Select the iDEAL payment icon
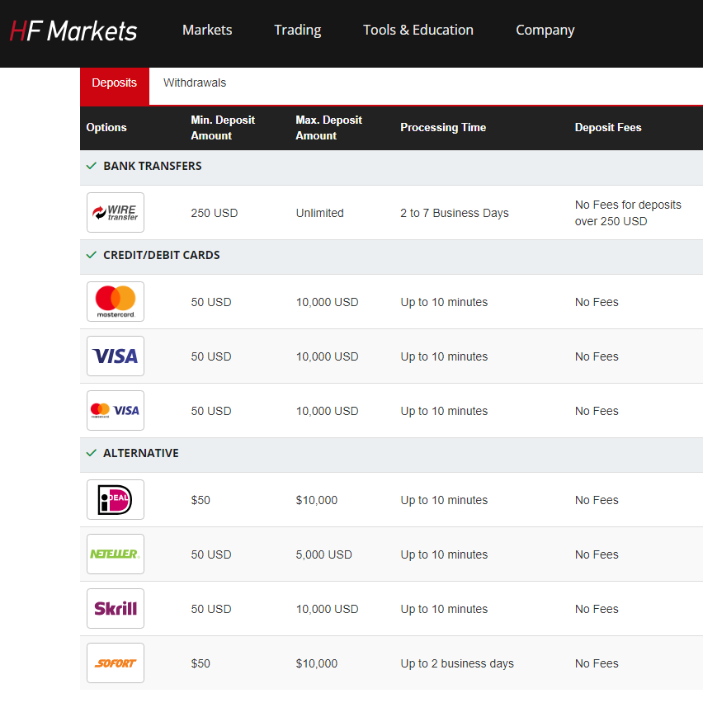 pyautogui.click(x=116, y=500)
